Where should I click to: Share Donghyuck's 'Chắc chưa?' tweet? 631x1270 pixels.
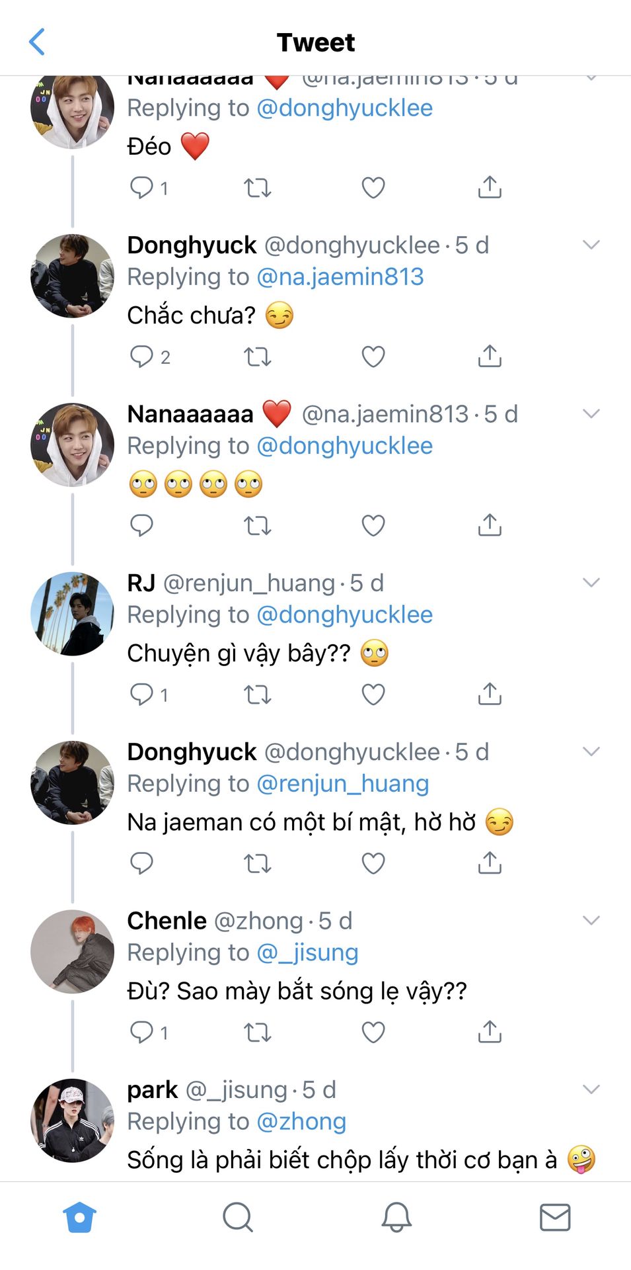(490, 356)
